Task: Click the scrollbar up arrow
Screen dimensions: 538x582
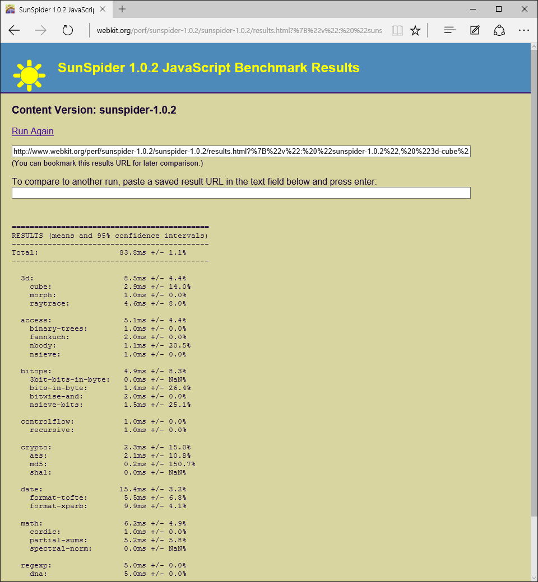Action: click(534, 47)
